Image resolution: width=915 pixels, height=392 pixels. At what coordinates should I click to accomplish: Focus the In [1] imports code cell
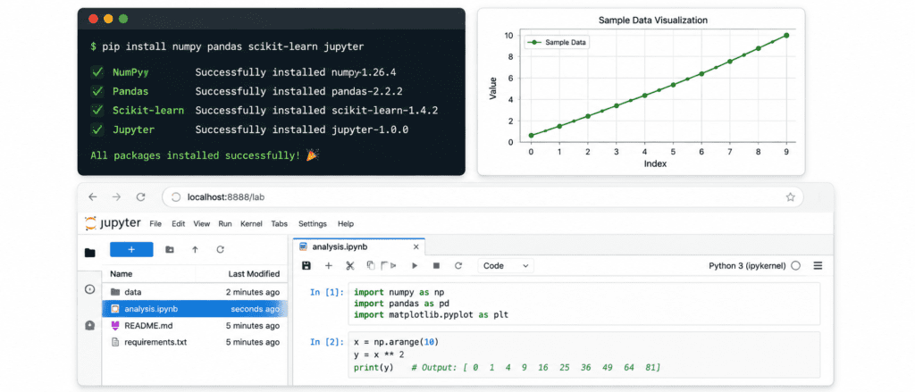point(584,304)
